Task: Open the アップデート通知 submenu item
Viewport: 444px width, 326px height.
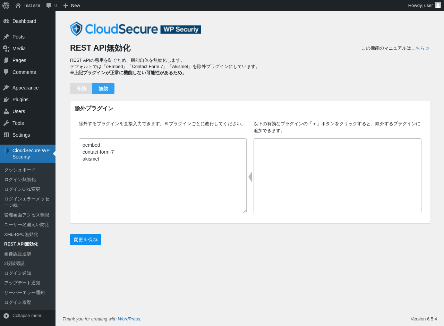Action: coord(28,283)
